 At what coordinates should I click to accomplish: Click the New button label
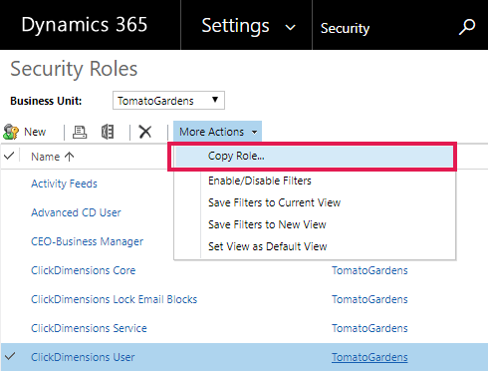pos(35,132)
